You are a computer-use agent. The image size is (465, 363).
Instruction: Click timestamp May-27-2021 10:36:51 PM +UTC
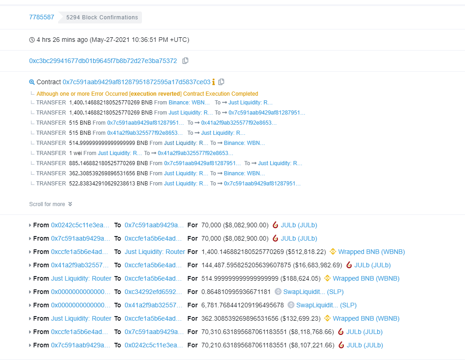[139, 40]
